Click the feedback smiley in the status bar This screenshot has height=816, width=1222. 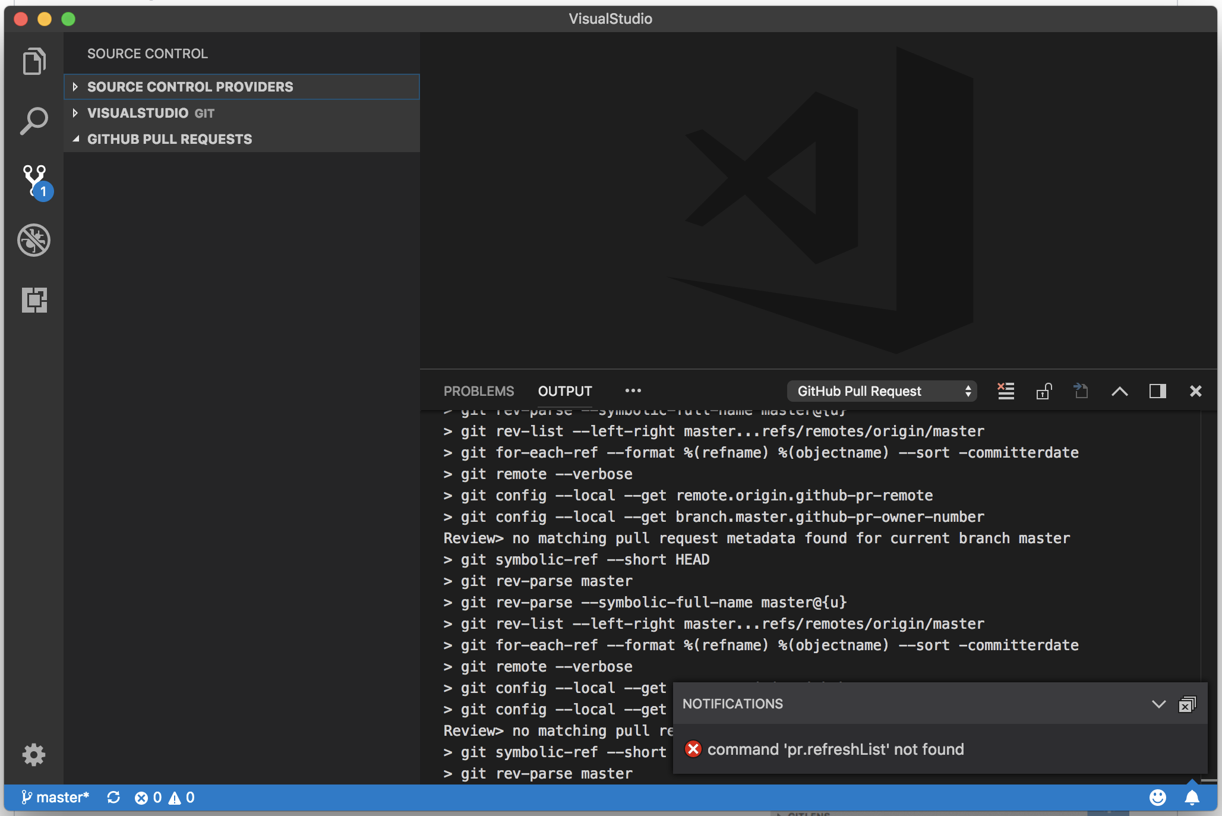click(1157, 798)
